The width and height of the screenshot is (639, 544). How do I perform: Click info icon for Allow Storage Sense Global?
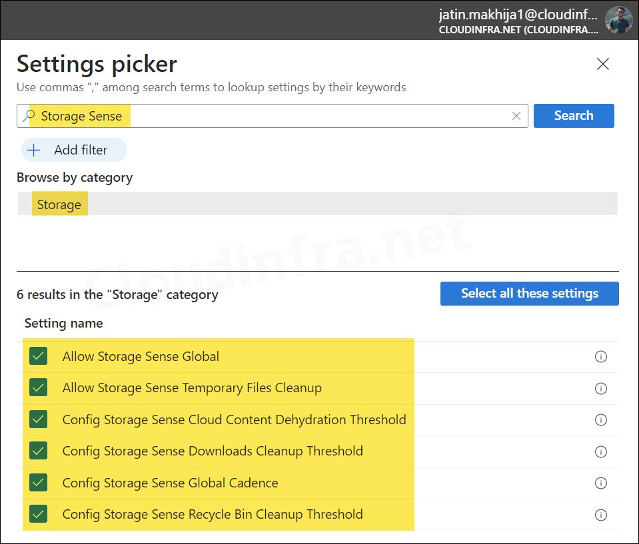(600, 357)
